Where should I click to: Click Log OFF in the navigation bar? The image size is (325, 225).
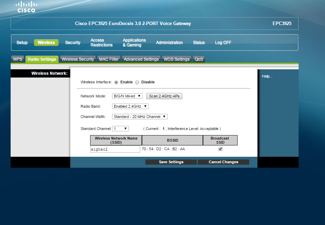[223, 43]
